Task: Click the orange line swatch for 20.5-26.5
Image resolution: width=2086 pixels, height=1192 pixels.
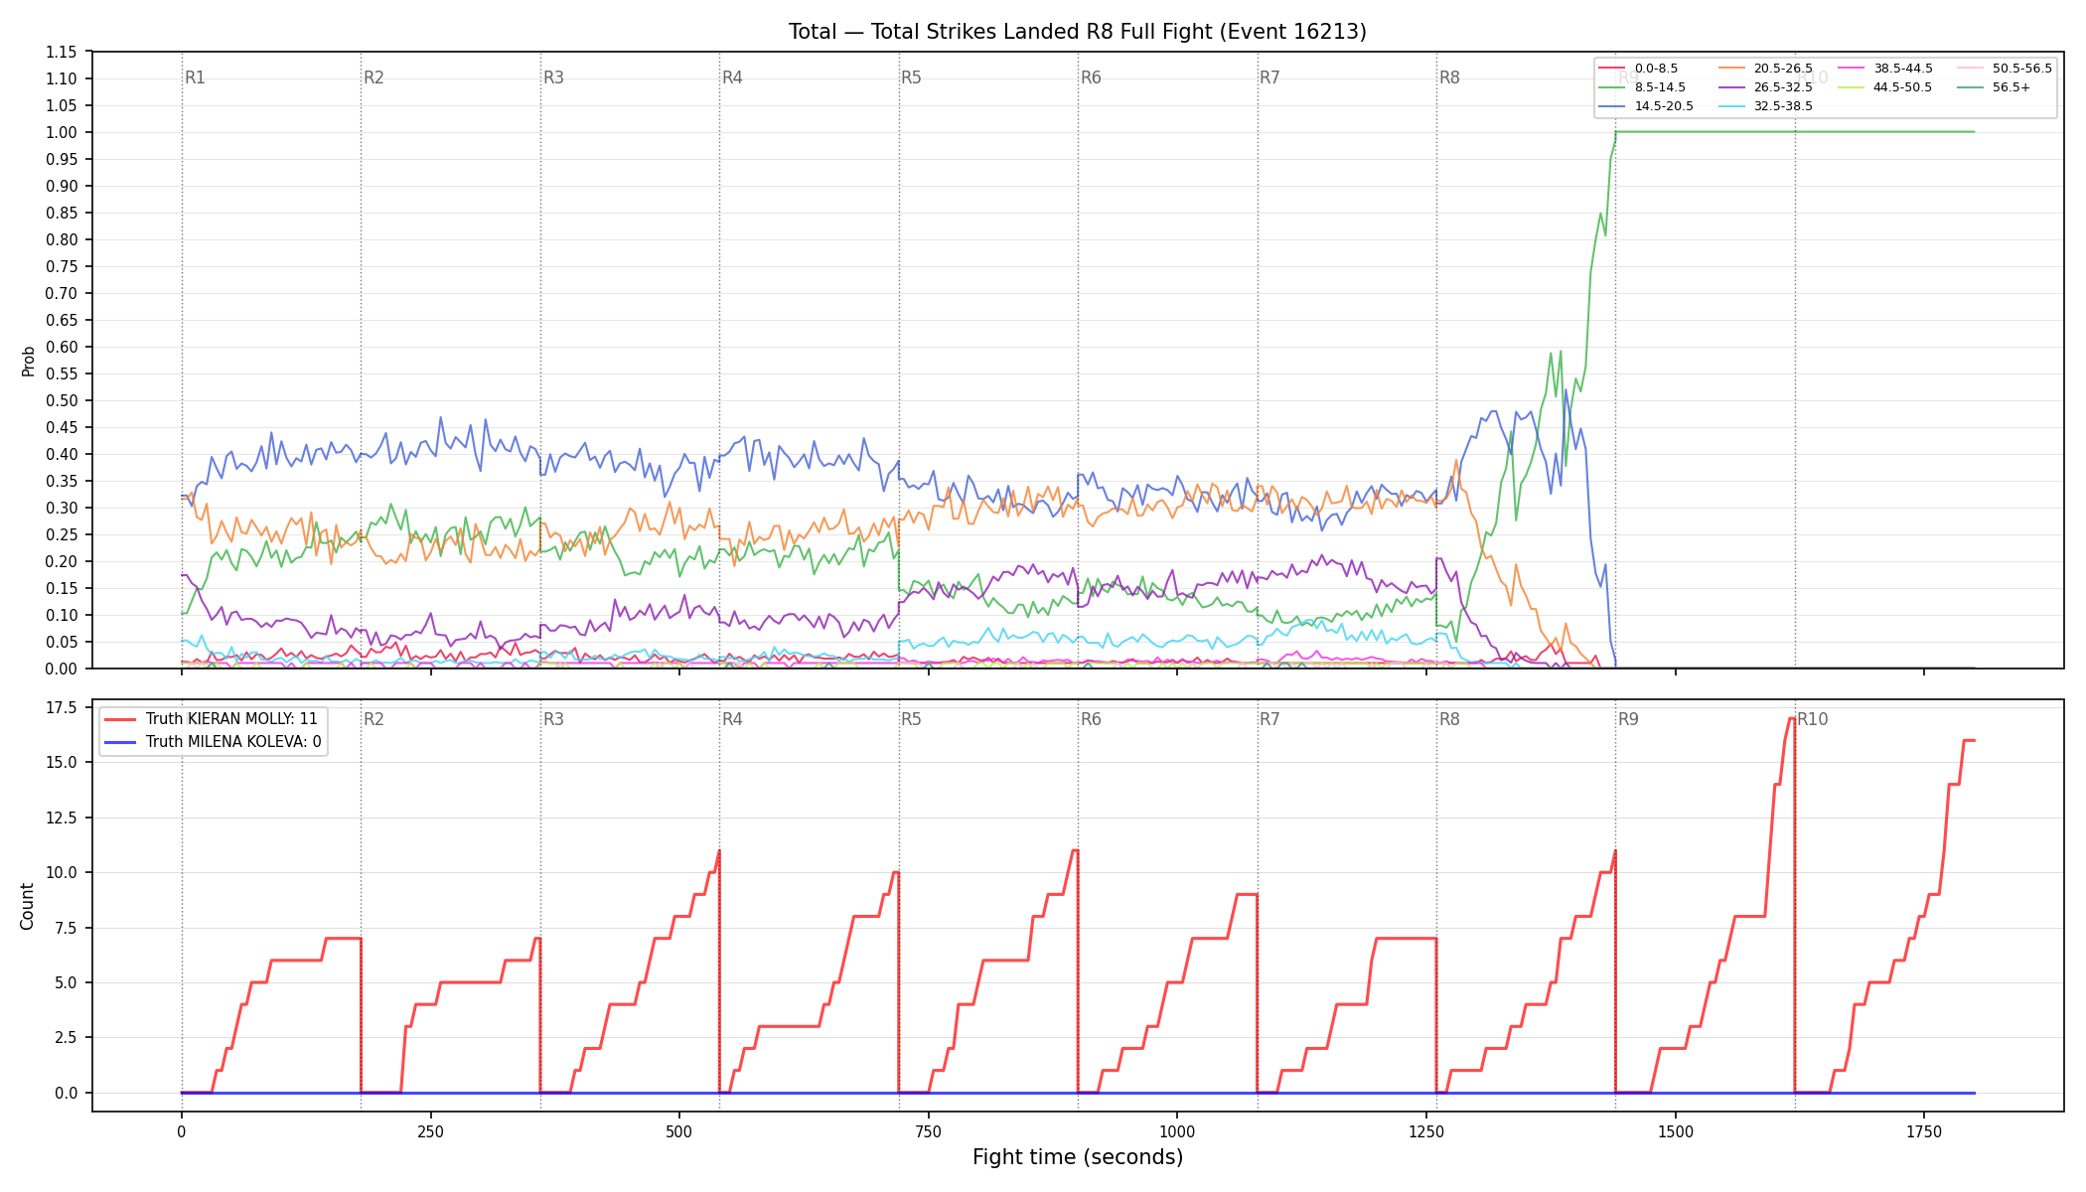Action: 1731,69
